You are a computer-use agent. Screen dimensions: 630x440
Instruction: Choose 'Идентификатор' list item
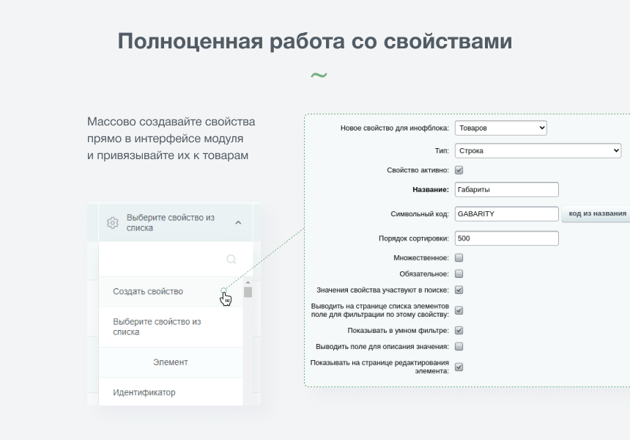pyautogui.click(x=144, y=392)
